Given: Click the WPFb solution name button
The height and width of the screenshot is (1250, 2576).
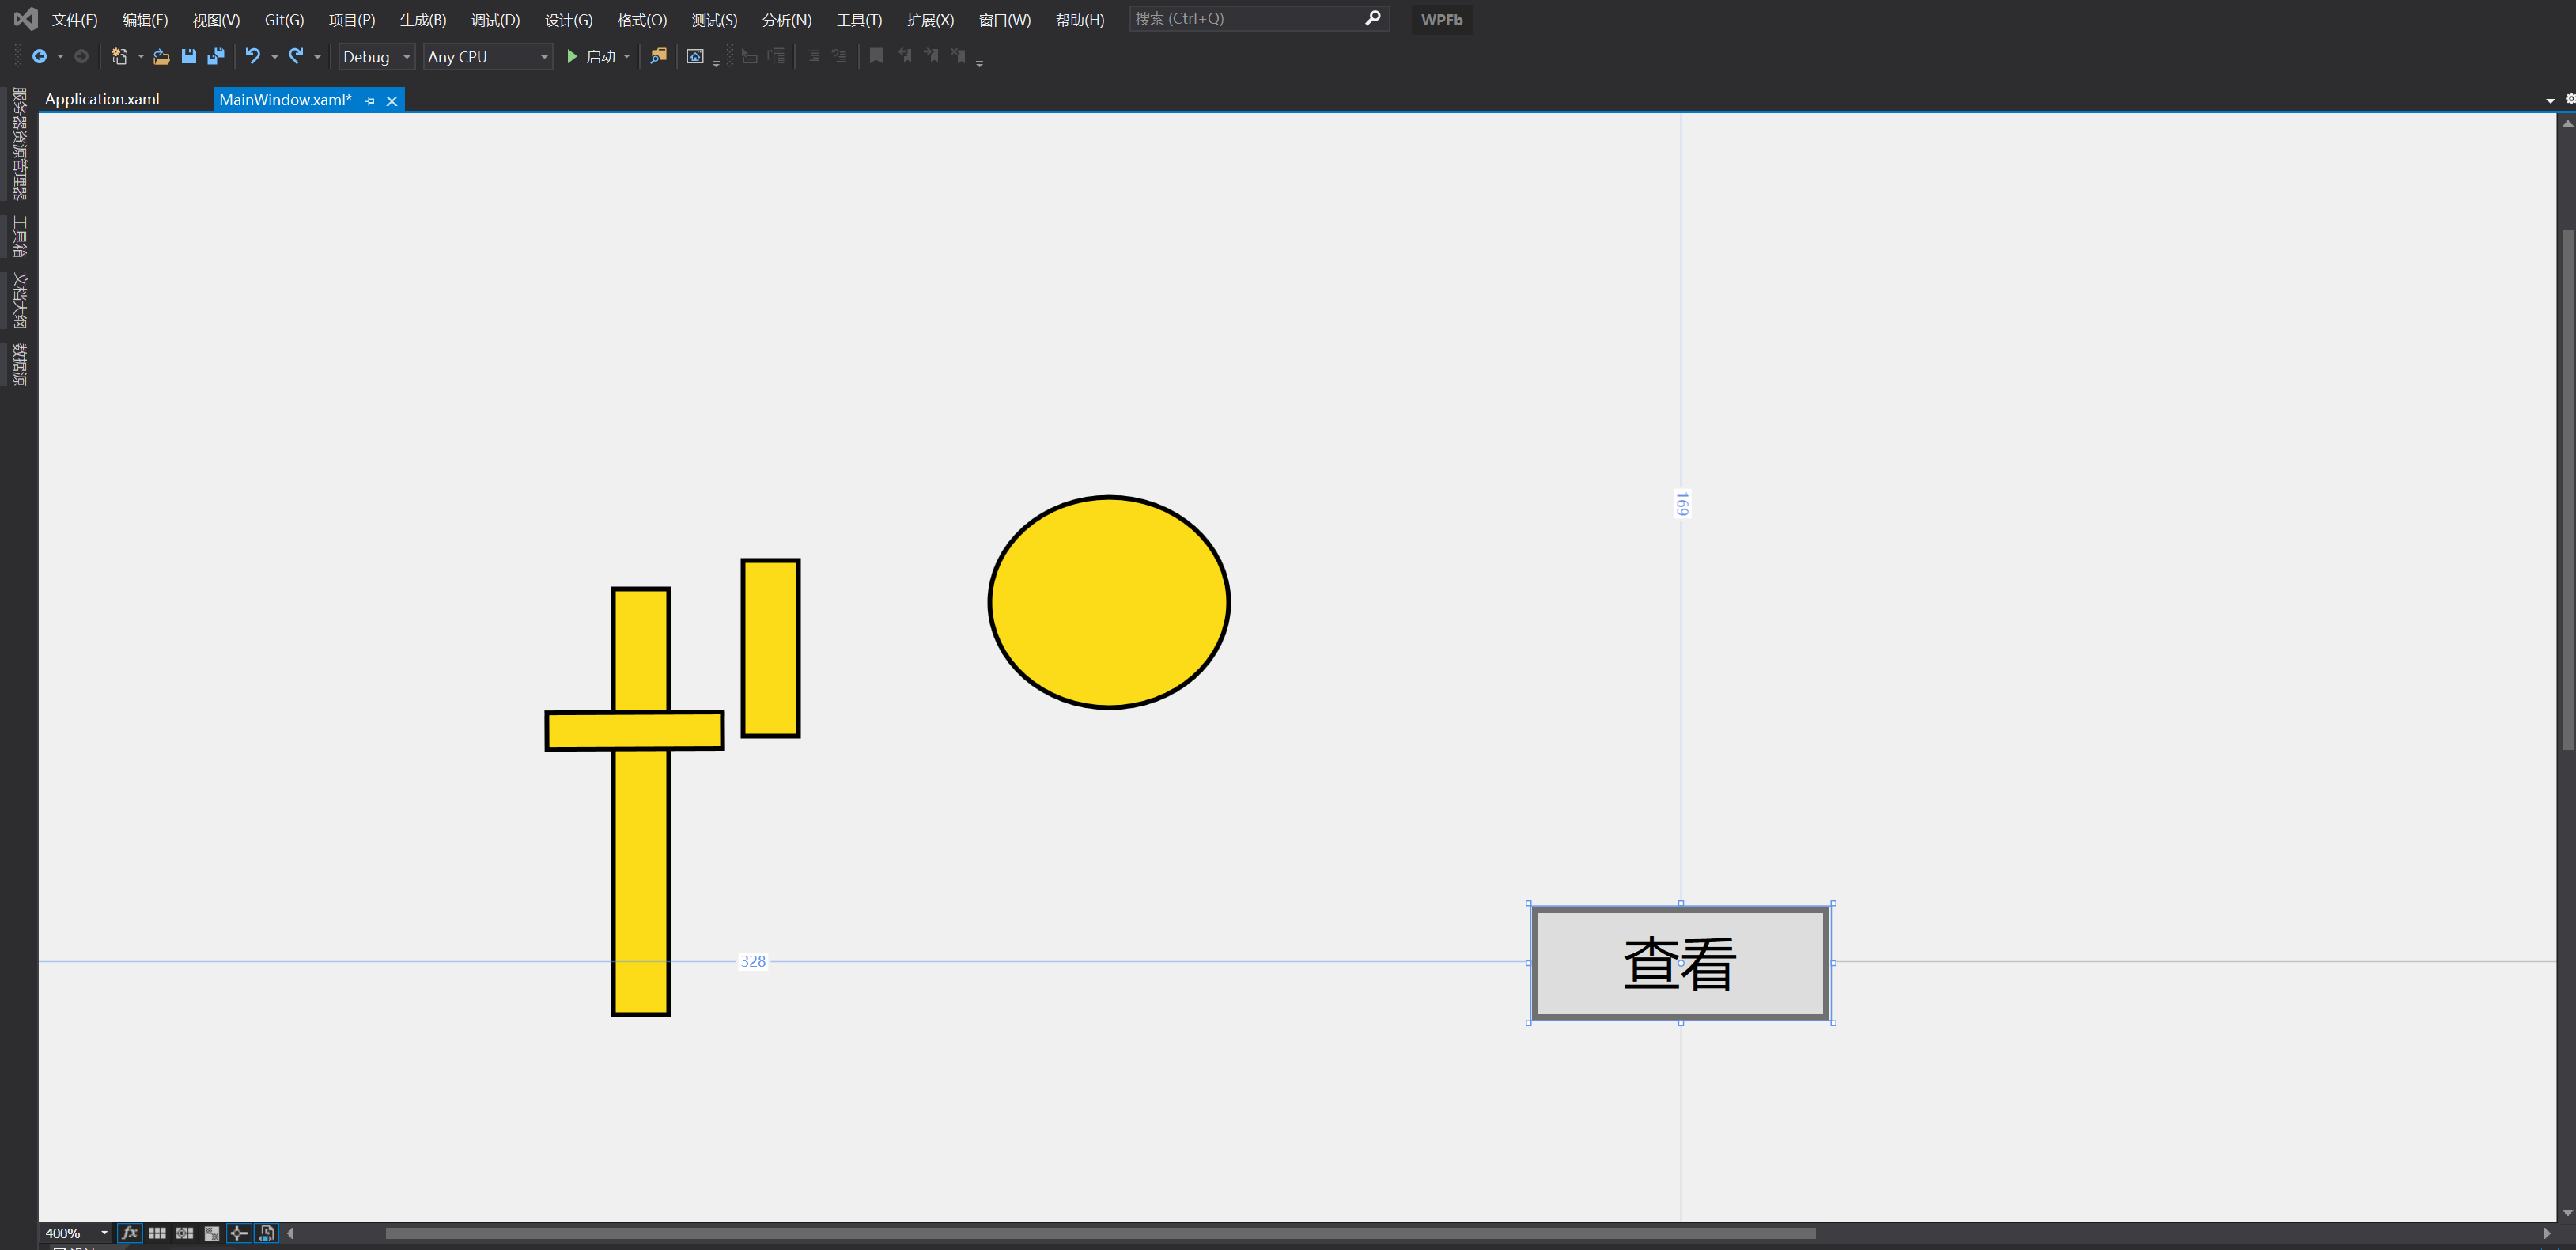Looking at the screenshot, I should pyautogui.click(x=1441, y=20).
